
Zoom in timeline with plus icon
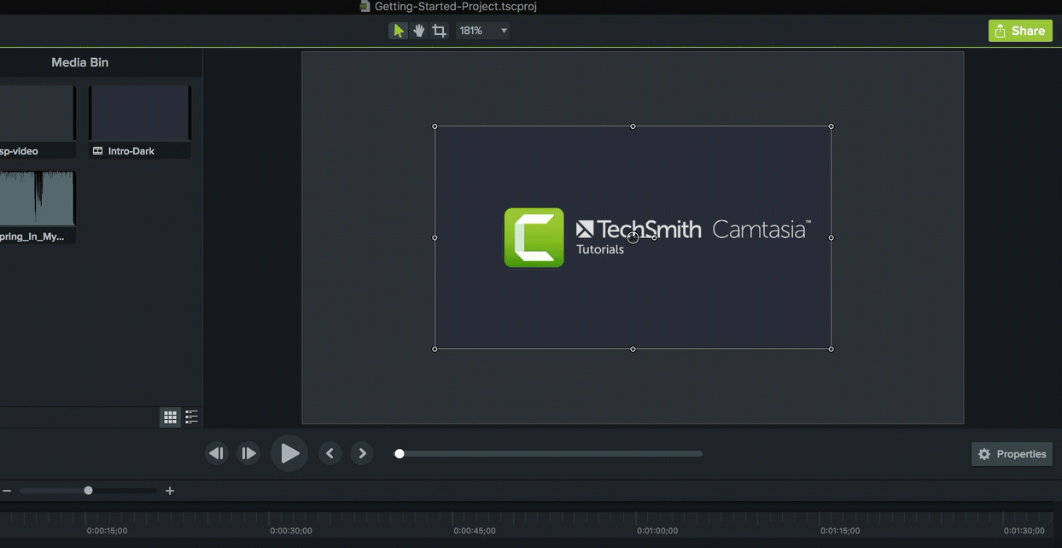[170, 491]
